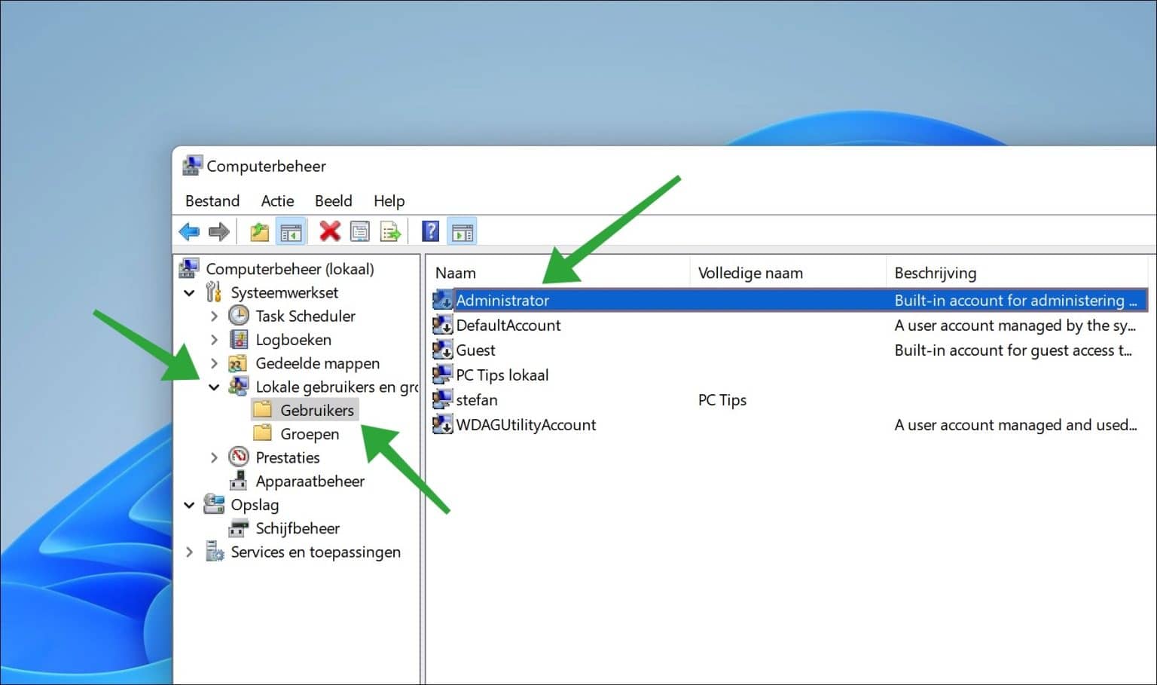Expand Services en toepassingen
The image size is (1157, 685).
pos(190,552)
